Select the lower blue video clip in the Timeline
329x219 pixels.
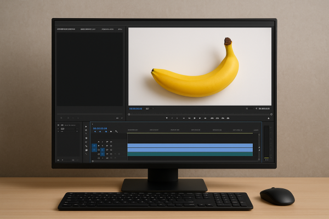point(190,150)
